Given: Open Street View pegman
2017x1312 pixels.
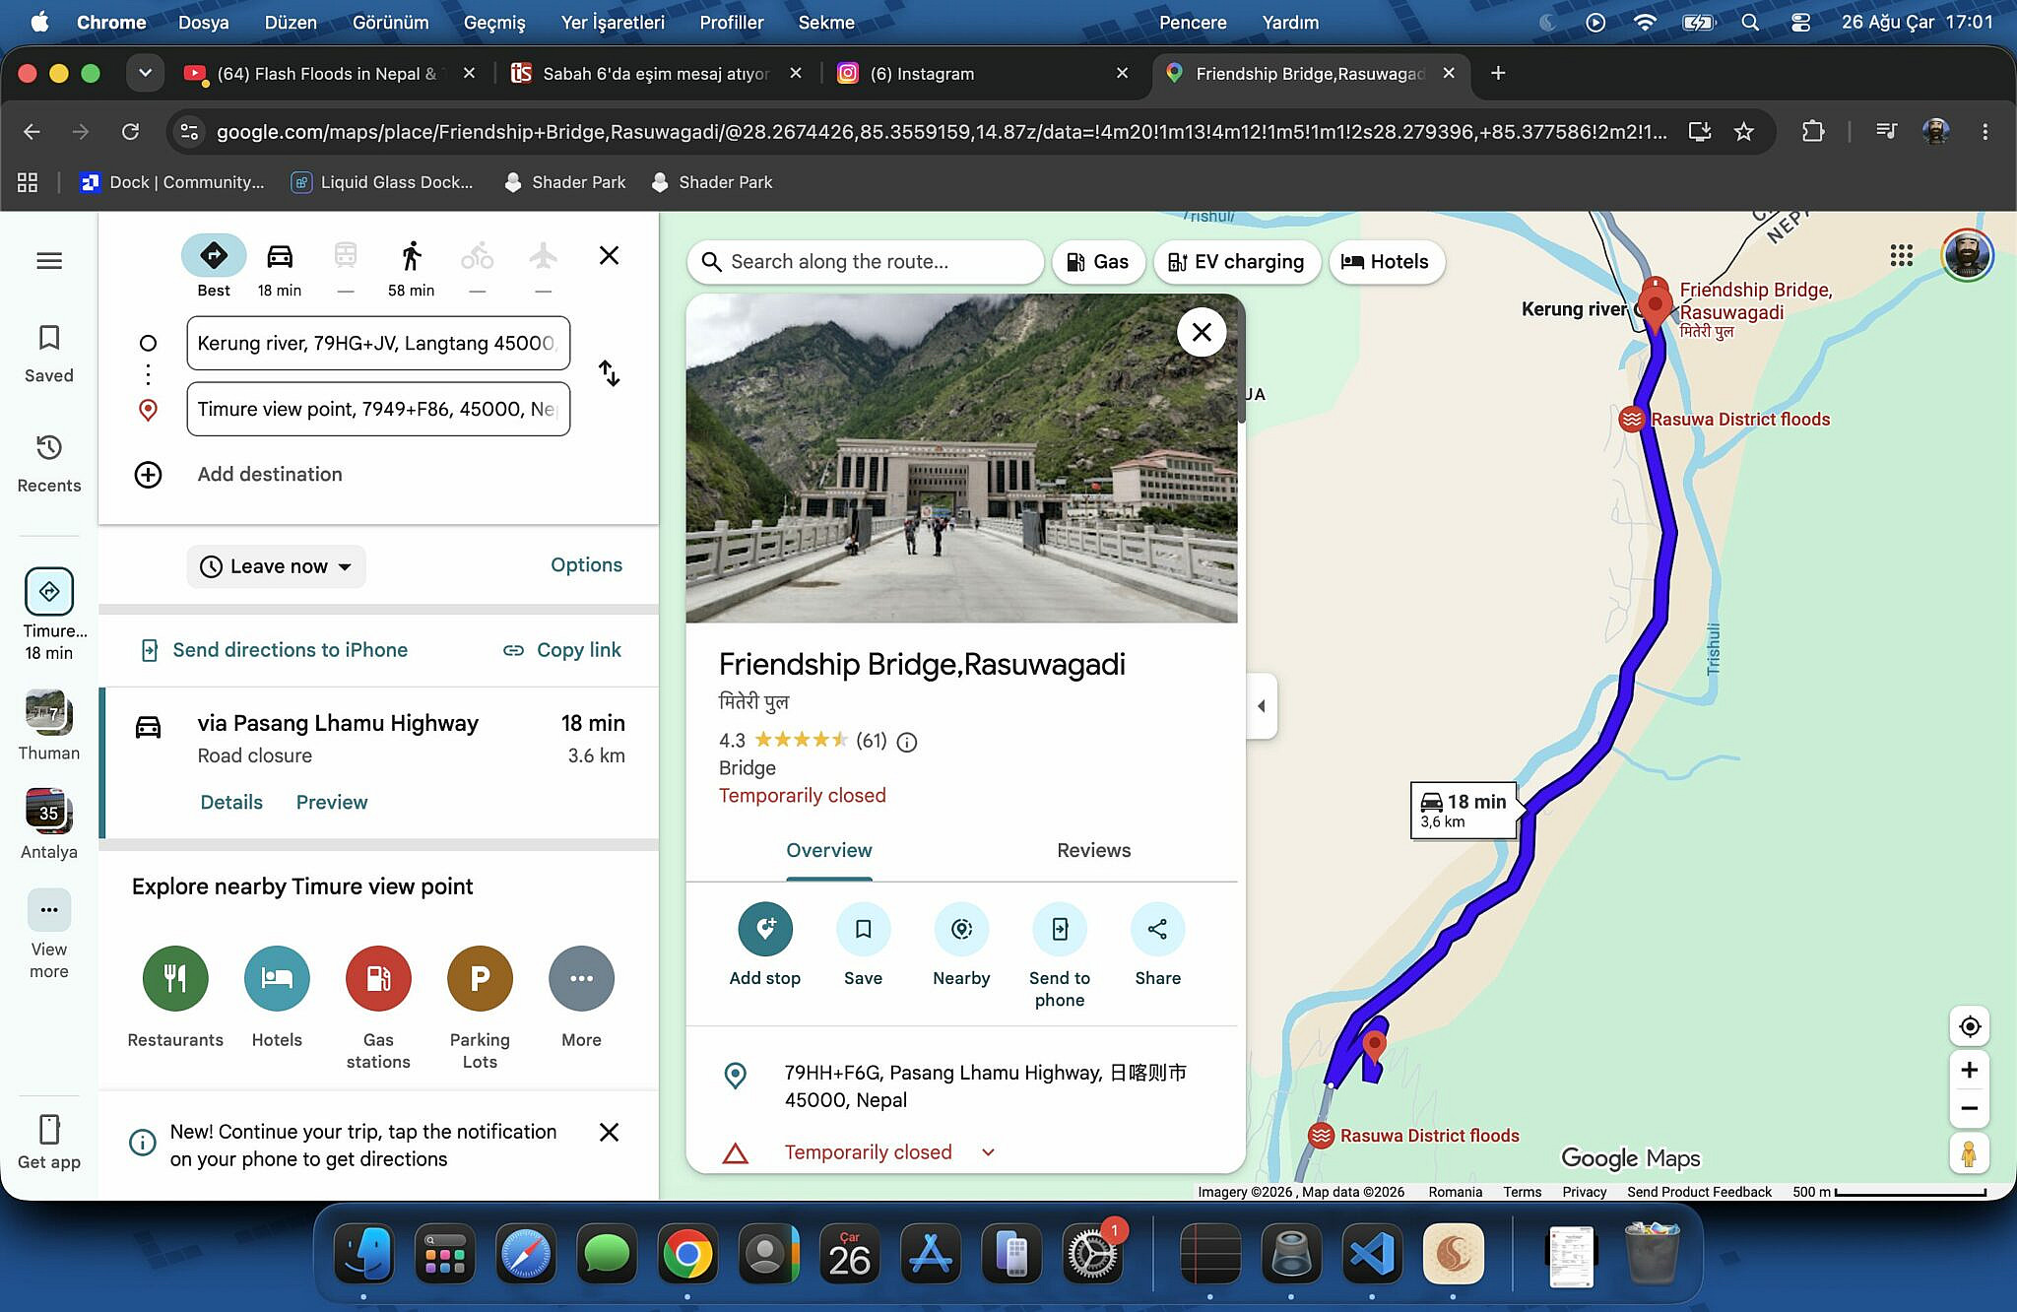Looking at the screenshot, I should (1970, 1153).
